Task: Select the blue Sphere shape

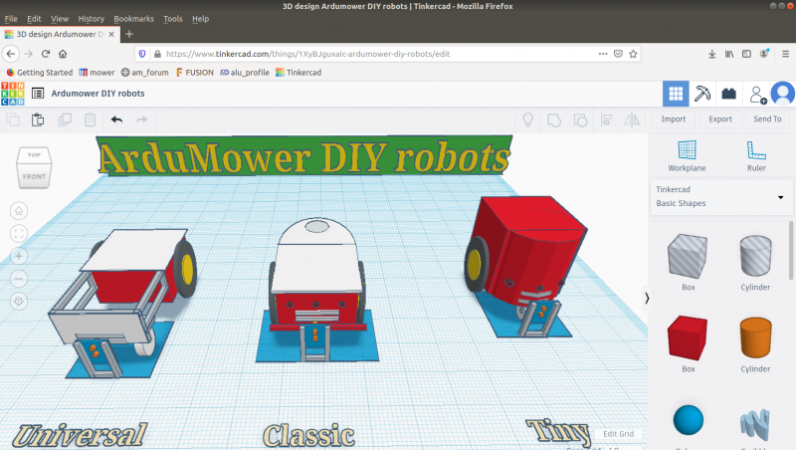Action: click(x=688, y=420)
